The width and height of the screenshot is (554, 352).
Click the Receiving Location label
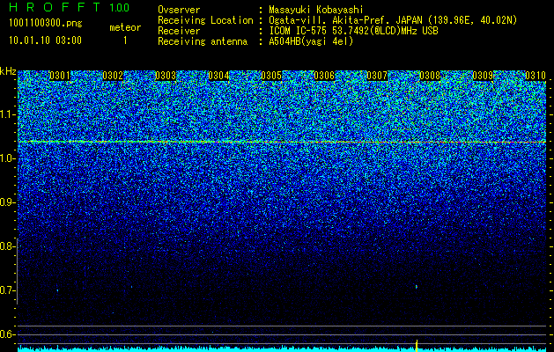pyautogui.click(x=205, y=20)
